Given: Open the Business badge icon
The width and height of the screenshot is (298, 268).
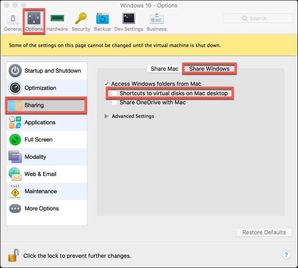Looking at the screenshot, I should (x=157, y=18).
